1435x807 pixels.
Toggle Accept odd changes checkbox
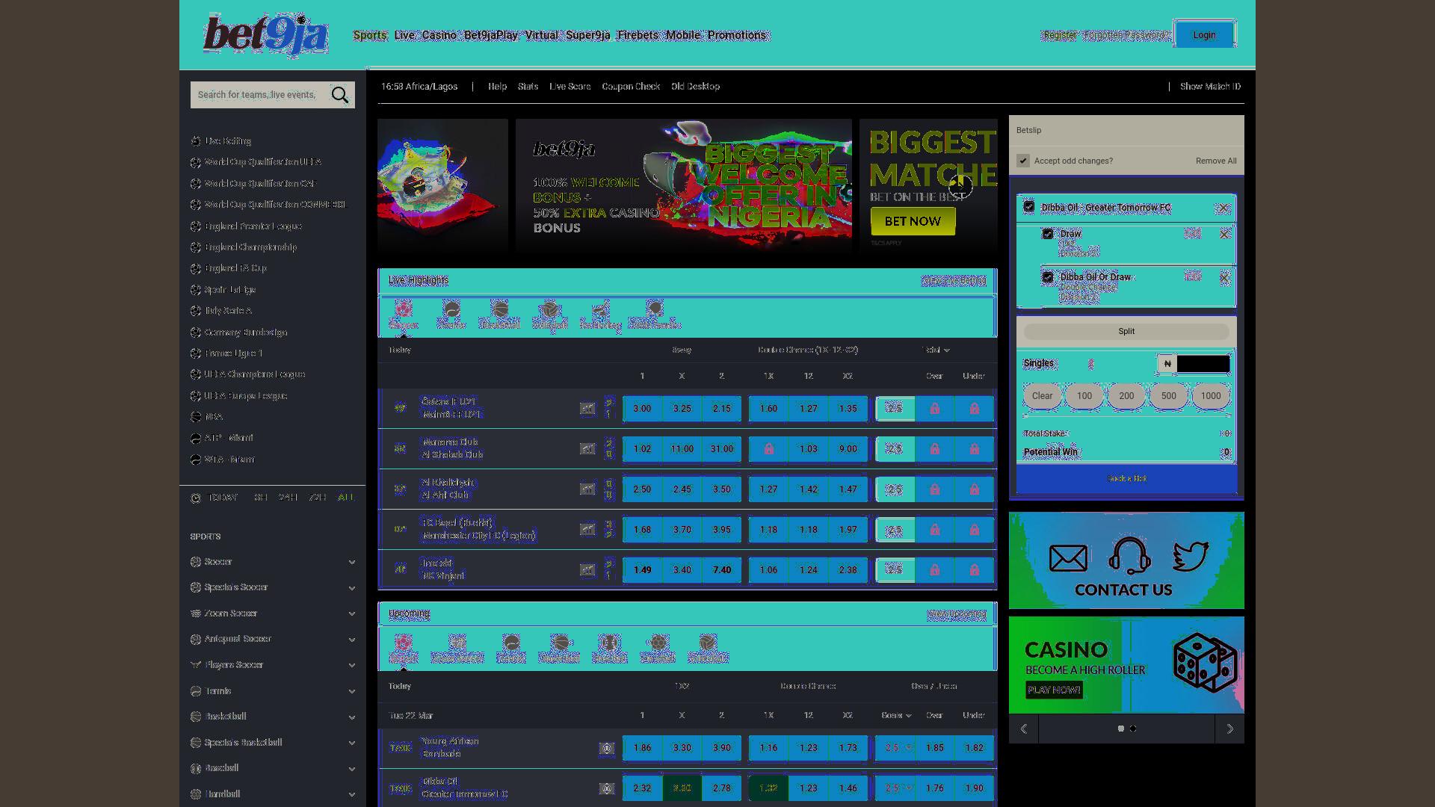coord(1023,161)
